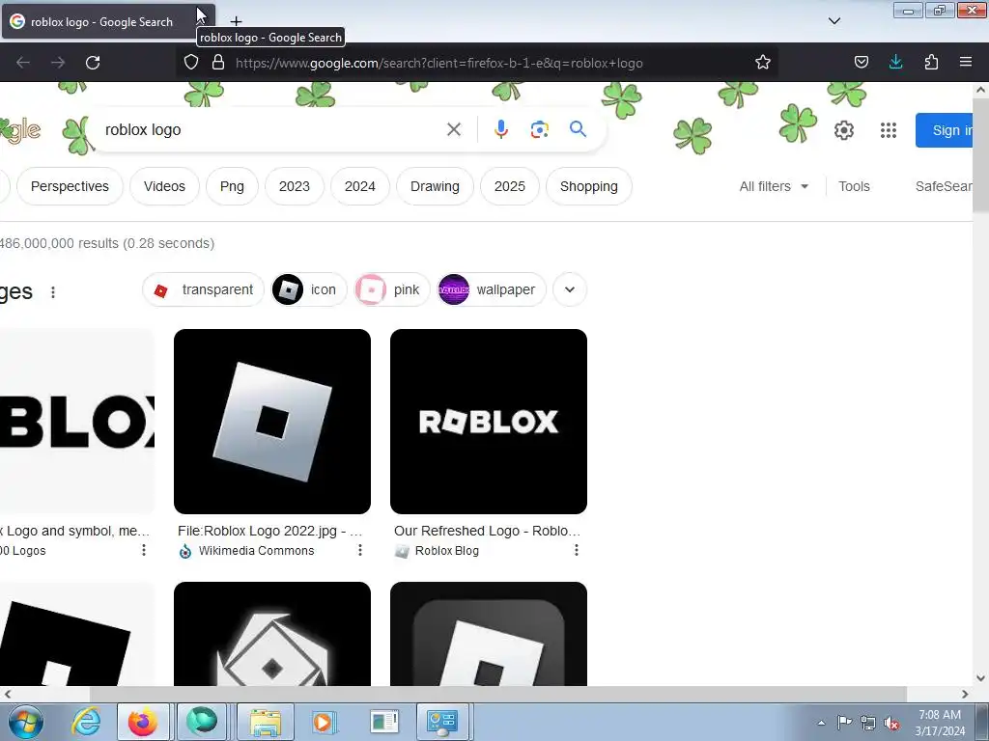Click the network tray icon
The image size is (989, 741).
coord(868,723)
